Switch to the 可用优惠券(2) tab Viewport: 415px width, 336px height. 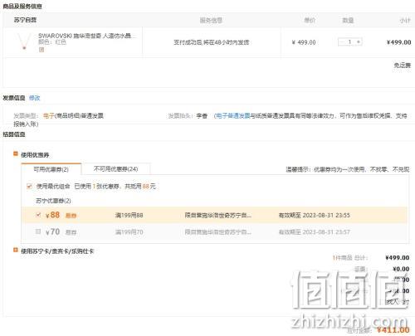(x=51, y=169)
